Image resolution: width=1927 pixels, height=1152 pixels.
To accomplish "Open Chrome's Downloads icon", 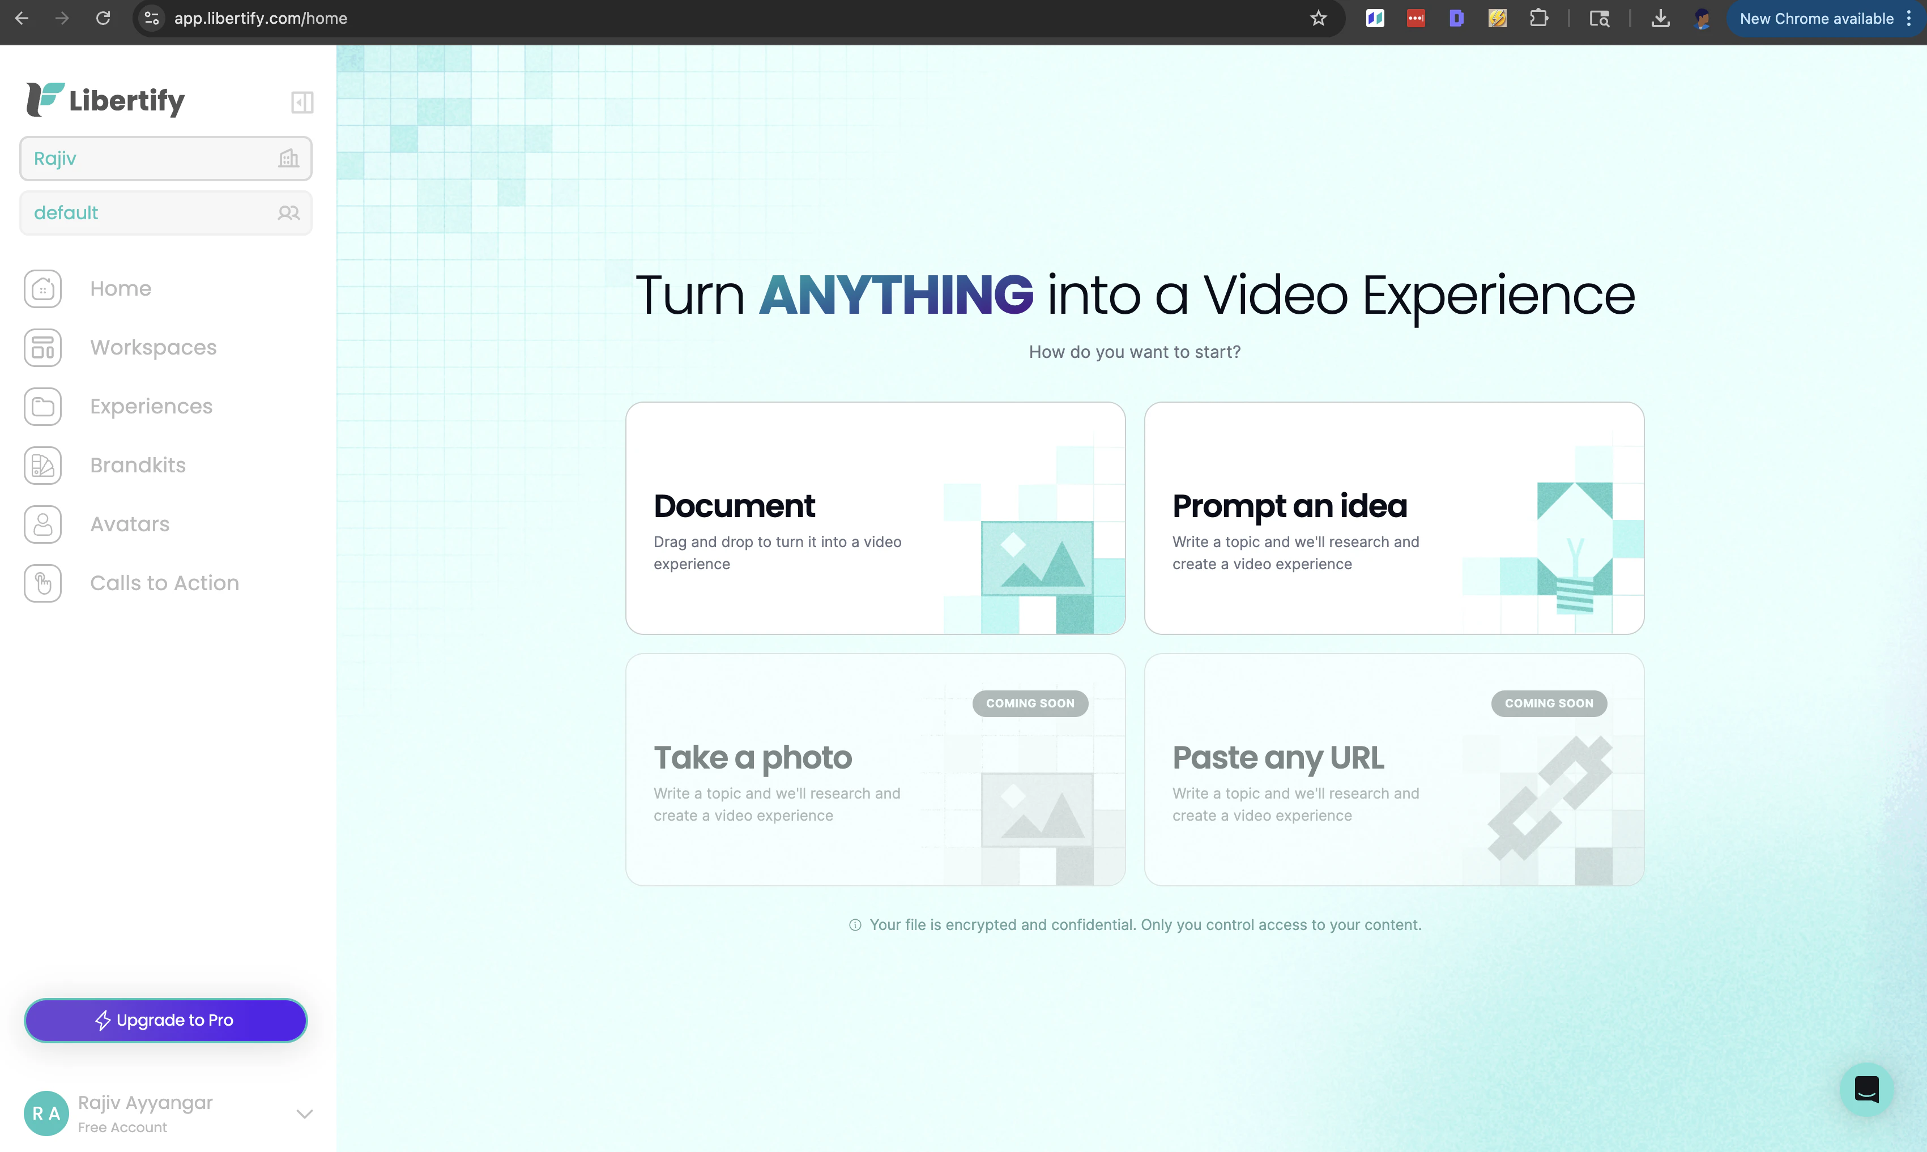I will pyautogui.click(x=1661, y=18).
